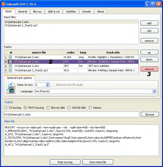Toggle the AC3 track checkbox
163x167 pixels.
[x=10, y=70]
